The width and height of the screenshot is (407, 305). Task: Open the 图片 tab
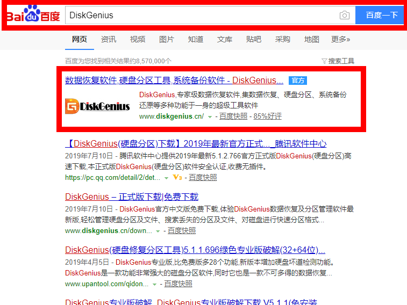click(167, 39)
